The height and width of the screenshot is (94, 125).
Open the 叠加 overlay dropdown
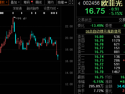click(15, 2)
